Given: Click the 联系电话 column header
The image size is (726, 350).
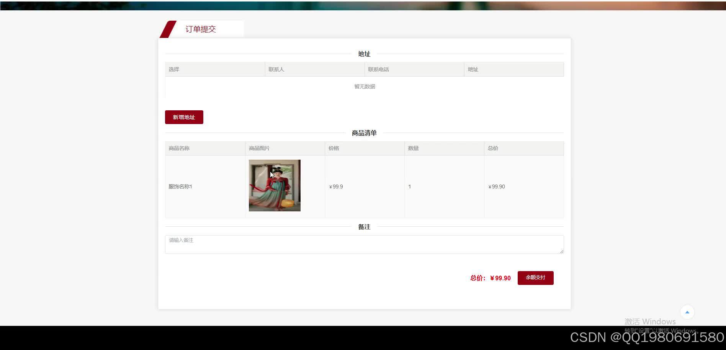Looking at the screenshot, I should coord(414,69).
